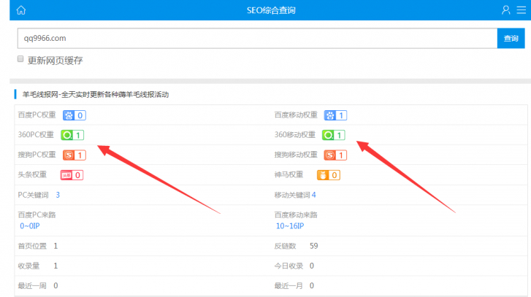531x297 pixels.
Task: Open hamburger menu in header
Action: (522, 9)
